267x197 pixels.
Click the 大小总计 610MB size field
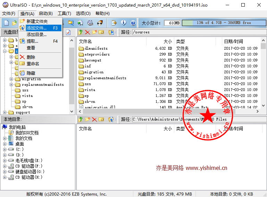click(x=172, y=23)
